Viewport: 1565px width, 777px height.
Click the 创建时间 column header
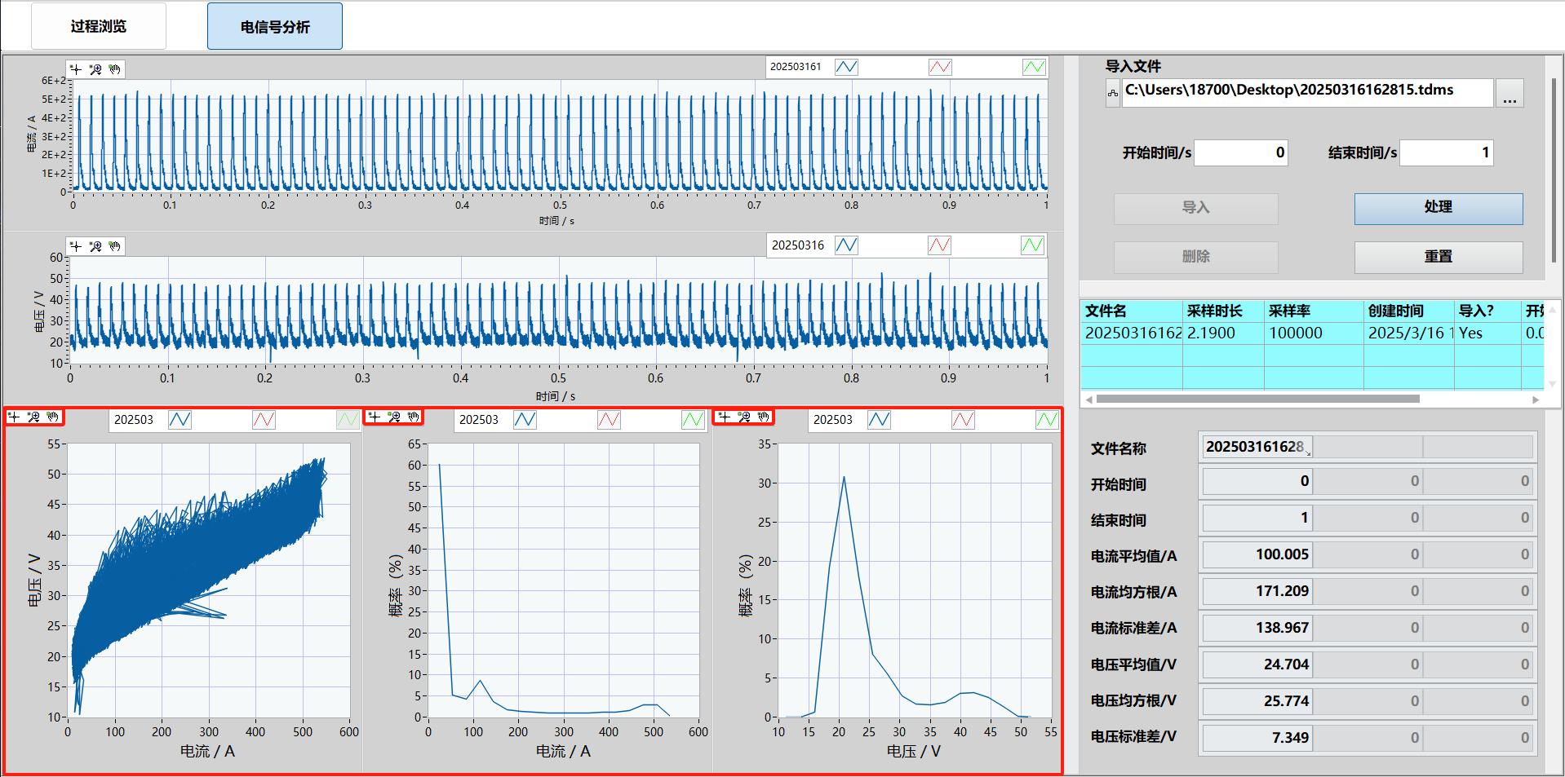point(1409,311)
